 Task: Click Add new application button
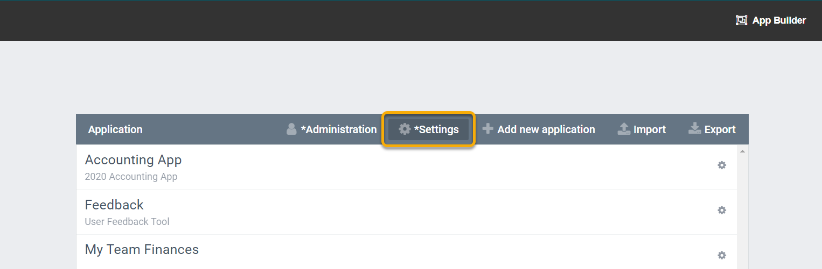539,129
